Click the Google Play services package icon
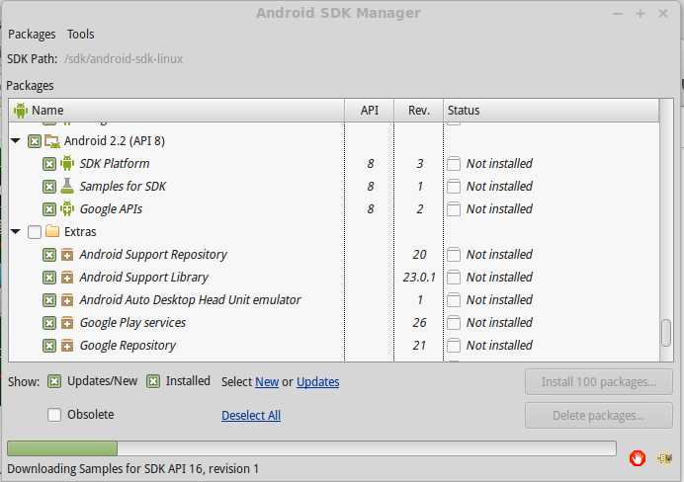This screenshot has width=684, height=482. click(x=67, y=323)
